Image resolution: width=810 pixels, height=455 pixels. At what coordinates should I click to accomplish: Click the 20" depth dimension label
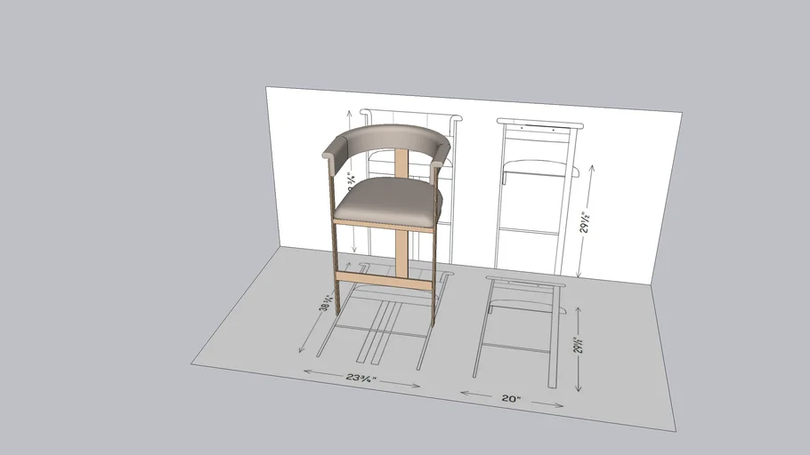point(510,399)
